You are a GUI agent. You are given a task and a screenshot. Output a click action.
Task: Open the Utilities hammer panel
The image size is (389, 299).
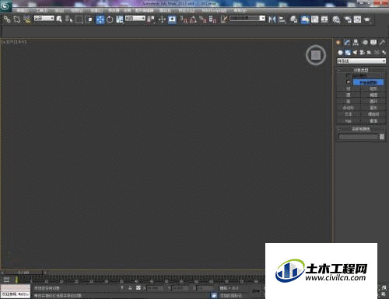pyautogui.click(x=382, y=42)
